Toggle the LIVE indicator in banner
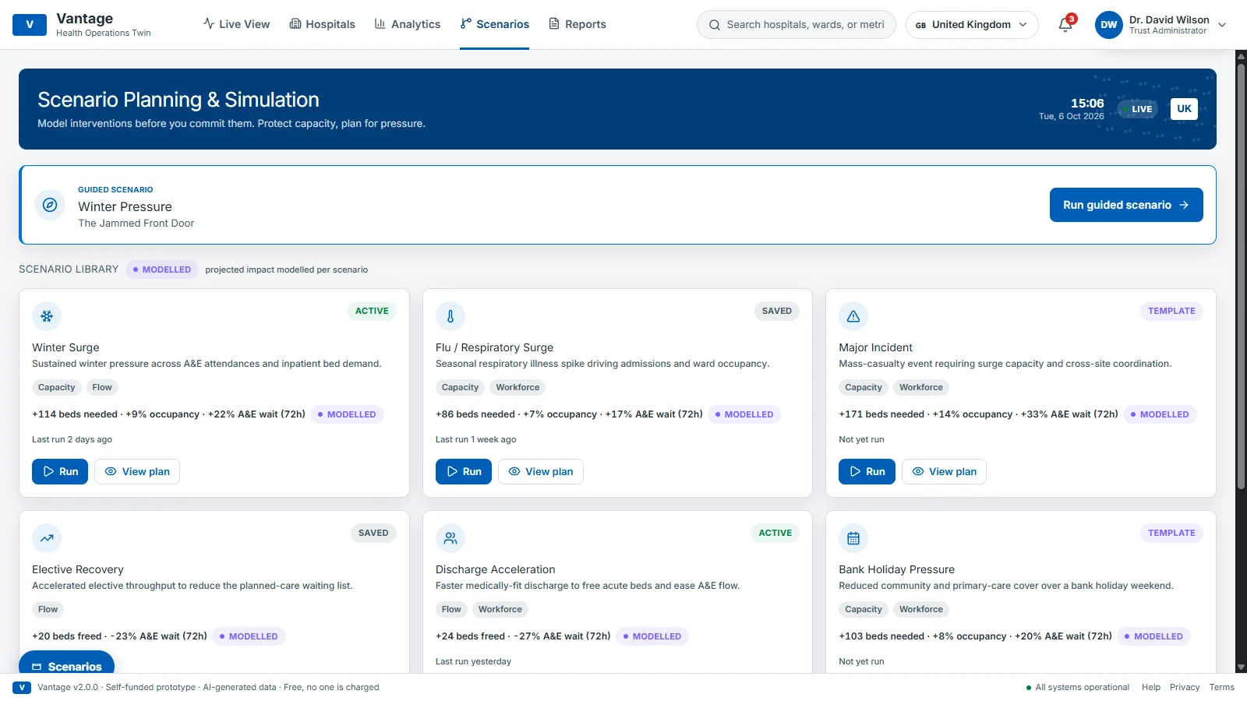The height and width of the screenshot is (701, 1247). (1138, 109)
